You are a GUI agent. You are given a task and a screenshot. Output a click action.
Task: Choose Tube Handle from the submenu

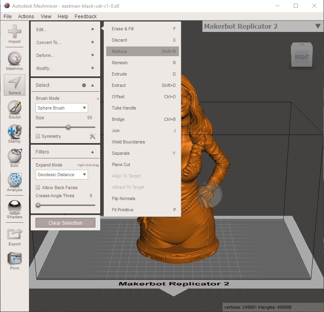coord(142,108)
